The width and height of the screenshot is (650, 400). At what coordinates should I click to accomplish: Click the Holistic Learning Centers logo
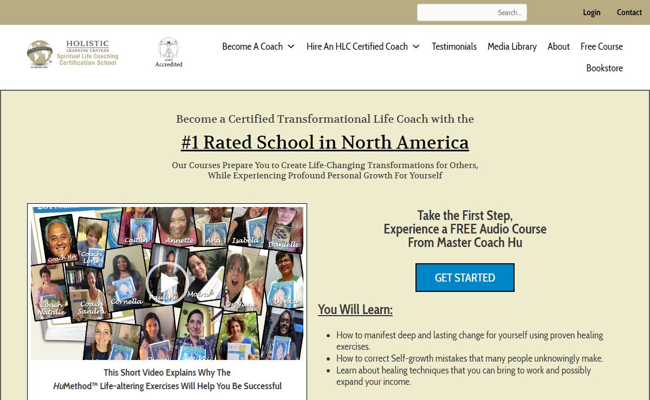(73, 53)
